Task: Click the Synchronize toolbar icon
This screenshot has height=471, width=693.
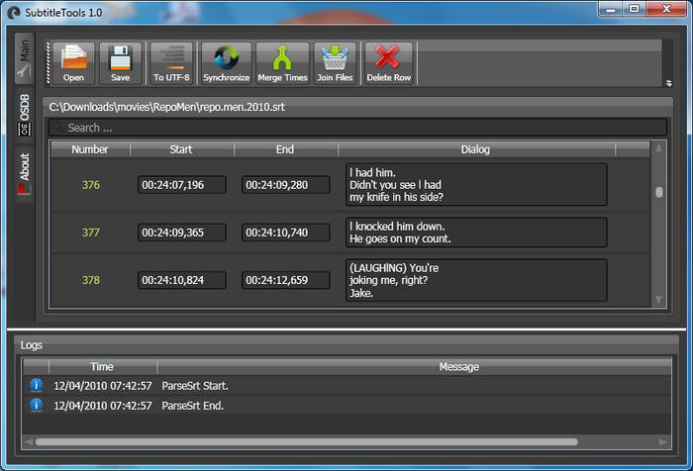Action: tap(227, 63)
